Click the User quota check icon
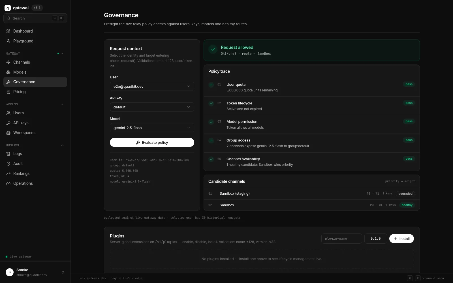 pyautogui.click(x=211, y=85)
